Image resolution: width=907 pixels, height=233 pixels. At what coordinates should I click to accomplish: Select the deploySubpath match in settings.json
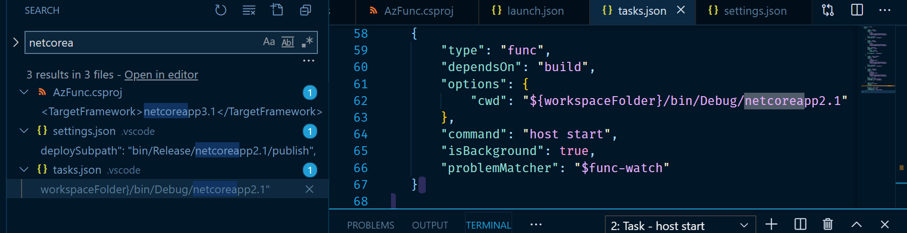(x=178, y=151)
